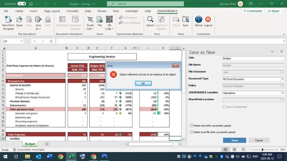Add a new sheet with plus icon

[47, 144]
